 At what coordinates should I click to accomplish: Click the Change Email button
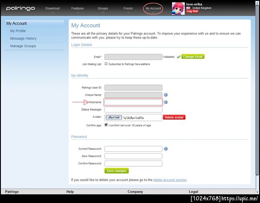(x=193, y=57)
